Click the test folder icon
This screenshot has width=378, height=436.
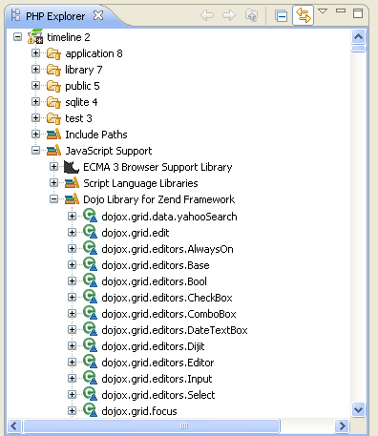coord(53,118)
